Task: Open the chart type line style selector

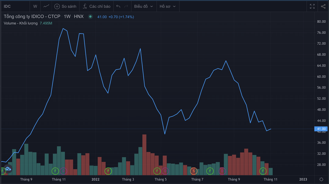Action: click(46, 6)
